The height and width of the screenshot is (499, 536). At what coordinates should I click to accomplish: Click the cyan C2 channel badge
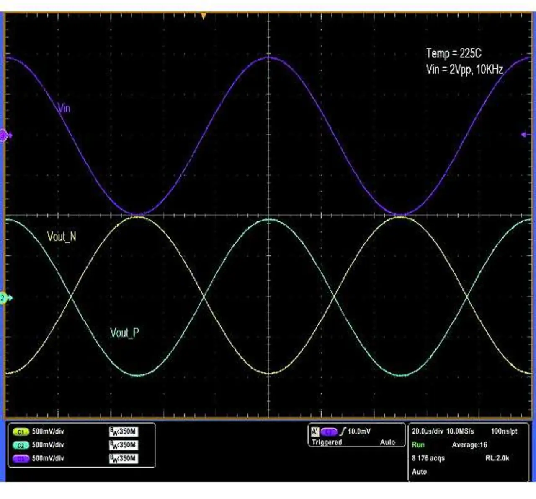pyautogui.click(x=21, y=445)
